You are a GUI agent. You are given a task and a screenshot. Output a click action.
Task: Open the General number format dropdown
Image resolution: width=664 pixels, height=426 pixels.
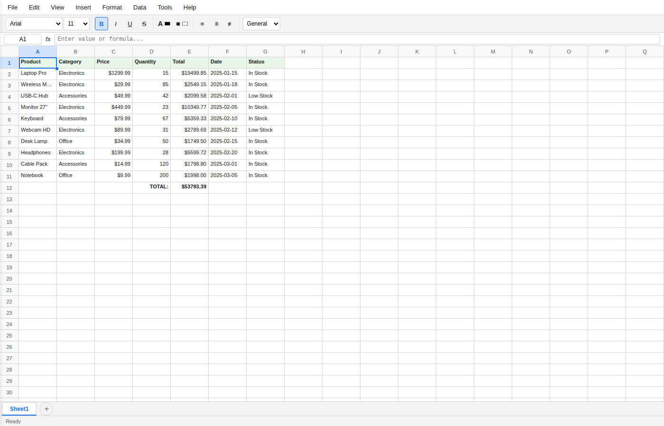point(261,24)
